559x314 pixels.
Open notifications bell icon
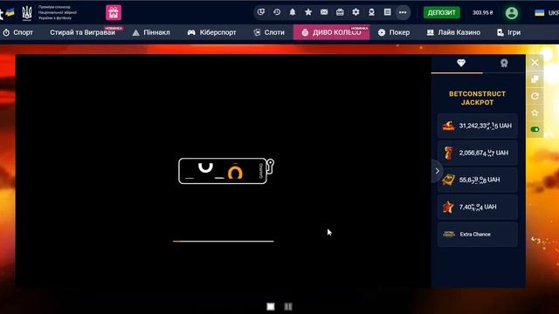pyautogui.click(x=293, y=12)
